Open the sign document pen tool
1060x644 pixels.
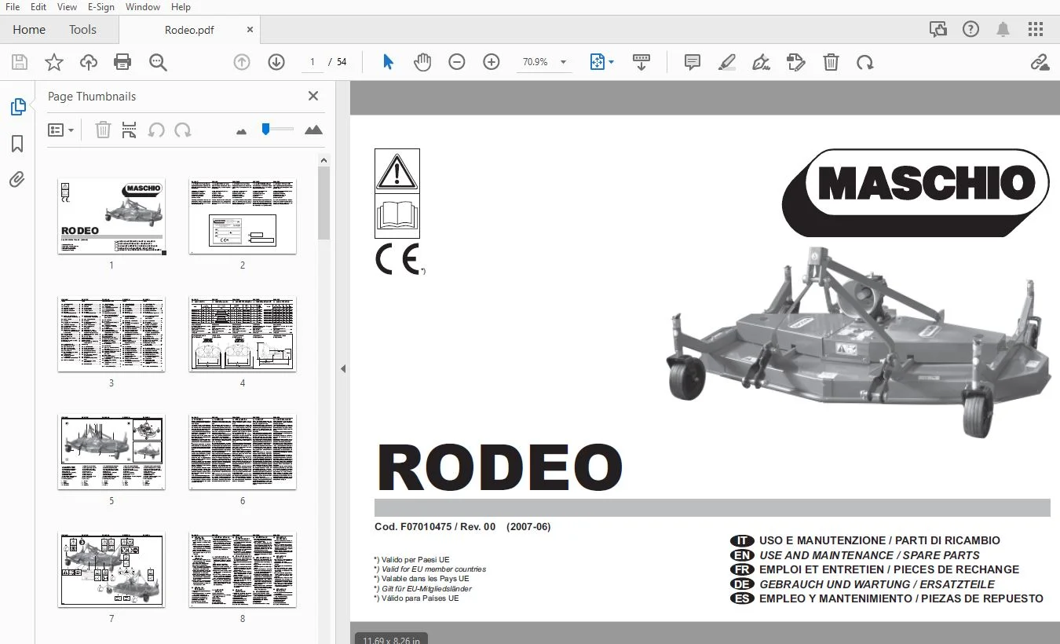point(761,62)
